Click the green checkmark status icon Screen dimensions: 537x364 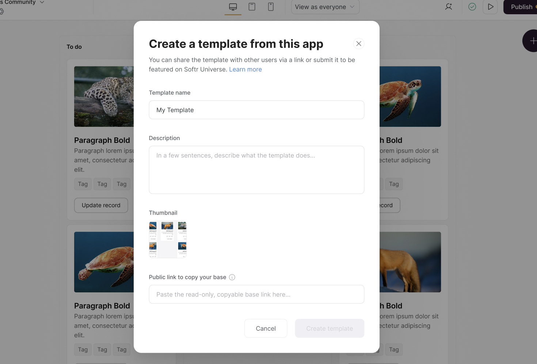[x=472, y=7]
